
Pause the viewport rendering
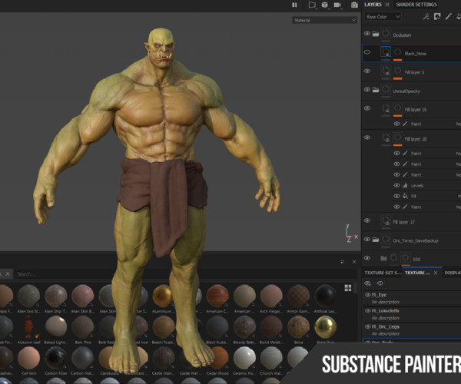tap(294, 5)
